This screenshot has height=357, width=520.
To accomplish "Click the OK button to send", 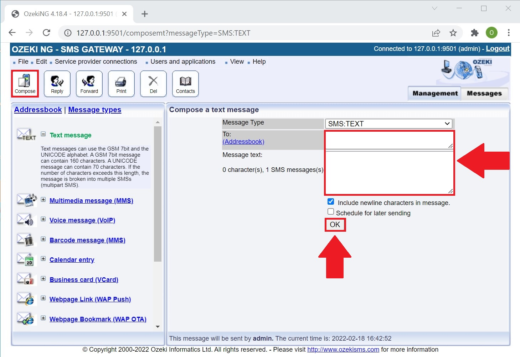I will point(335,225).
